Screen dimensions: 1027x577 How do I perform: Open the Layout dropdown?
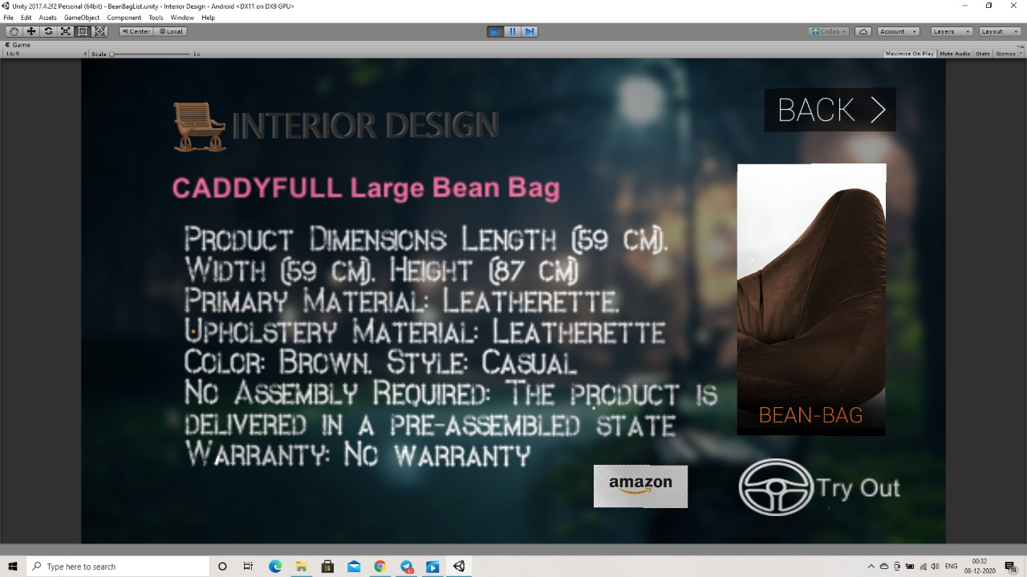[x=999, y=31]
